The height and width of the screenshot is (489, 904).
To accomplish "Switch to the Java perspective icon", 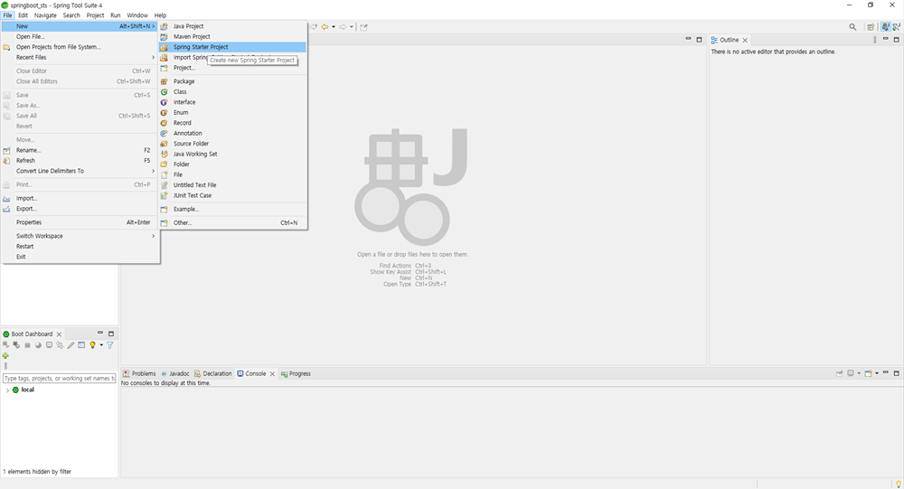I will pos(886,26).
